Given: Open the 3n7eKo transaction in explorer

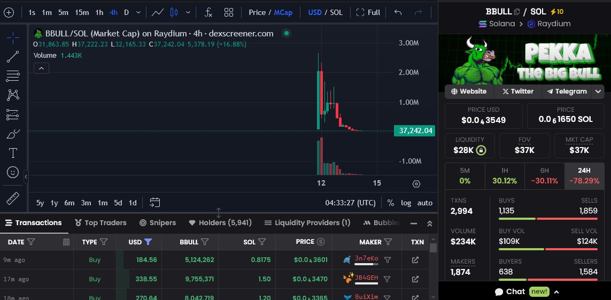Looking at the screenshot, I should point(415,259).
